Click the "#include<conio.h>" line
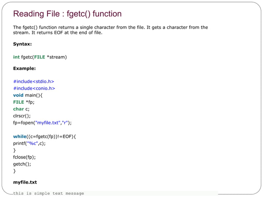Viewport: 263px width, 203px height. 34,88
